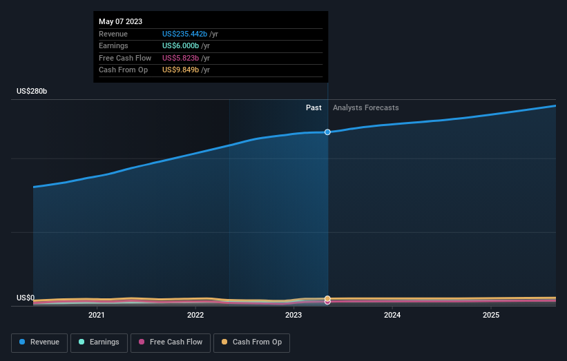This screenshot has height=361, width=567.
Task: Click the May 07 2023 tooltip date
Action: click(120, 21)
